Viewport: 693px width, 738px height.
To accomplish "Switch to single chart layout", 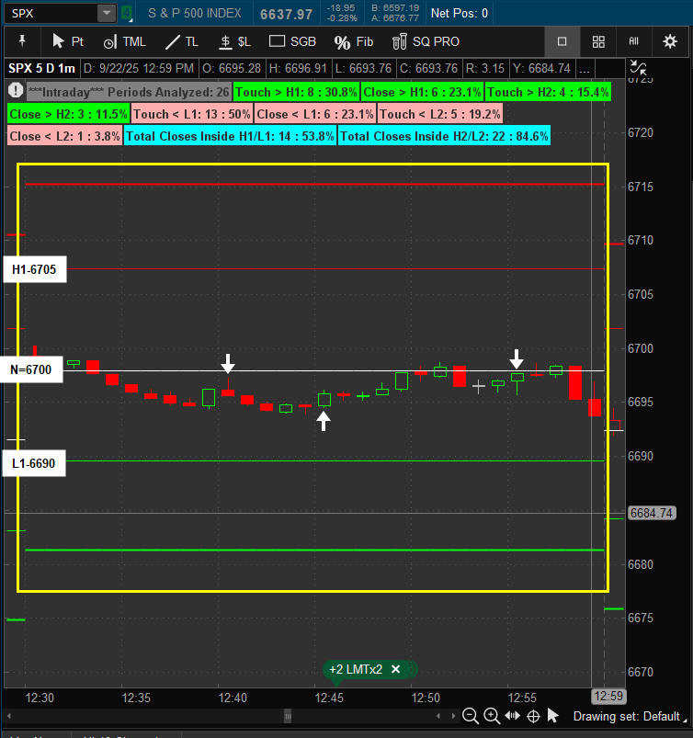I will (562, 41).
